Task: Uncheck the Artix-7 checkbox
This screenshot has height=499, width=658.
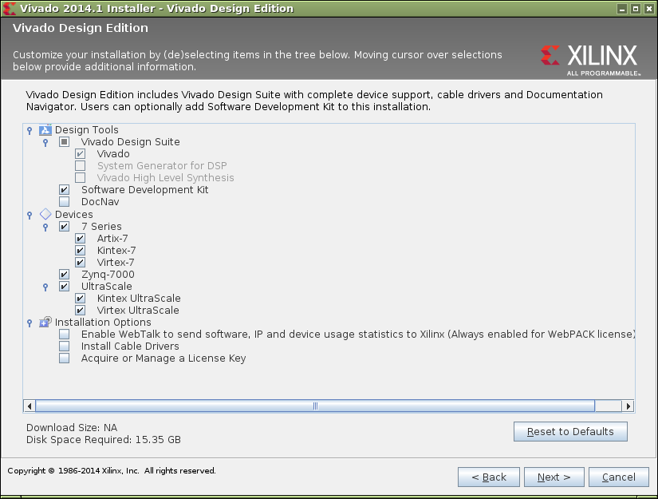Action: tap(80, 239)
